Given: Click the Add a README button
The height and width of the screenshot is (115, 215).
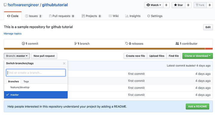Looking at the screenshot, I should pyautogui.click(x=197, y=106).
